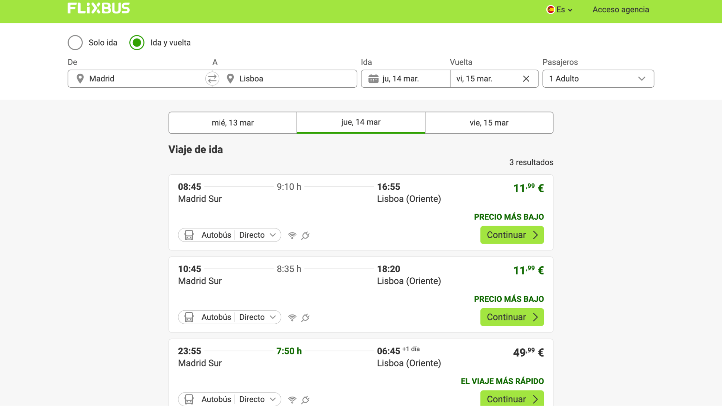Click PRECIO MÁS BAJO on 10:45 trip

click(x=509, y=299)
